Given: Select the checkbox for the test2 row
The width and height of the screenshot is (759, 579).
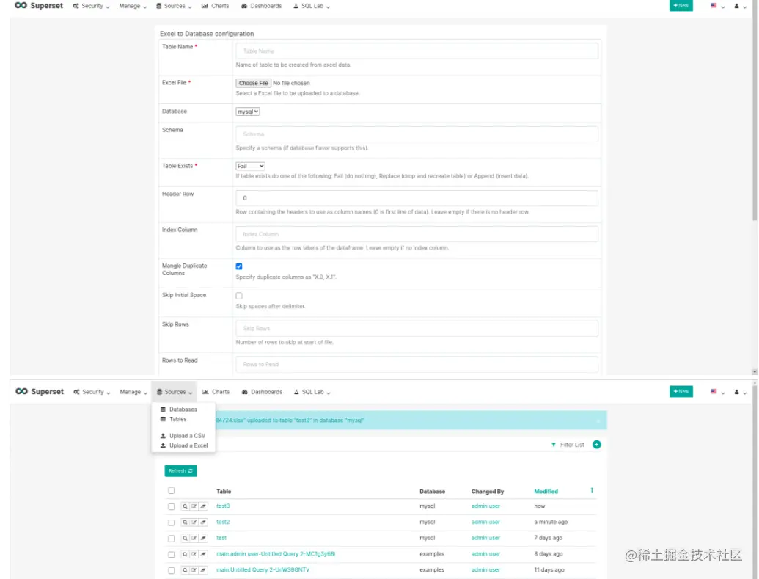Looking at the screenshot, I should pos(172,522).
